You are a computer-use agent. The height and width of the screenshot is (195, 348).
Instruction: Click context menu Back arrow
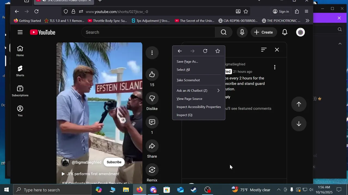180,51
